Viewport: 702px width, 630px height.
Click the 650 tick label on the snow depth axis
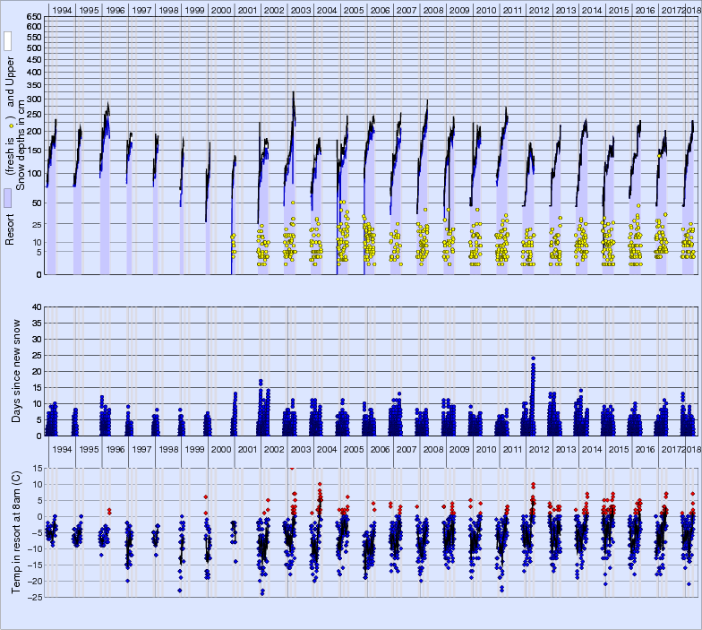pyautogui.click(x=32, y=17)
